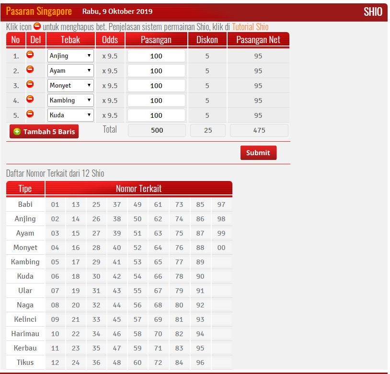Click the Tebak column header
Viewport: 390px width, 374px height.
[x=70, y=40]
